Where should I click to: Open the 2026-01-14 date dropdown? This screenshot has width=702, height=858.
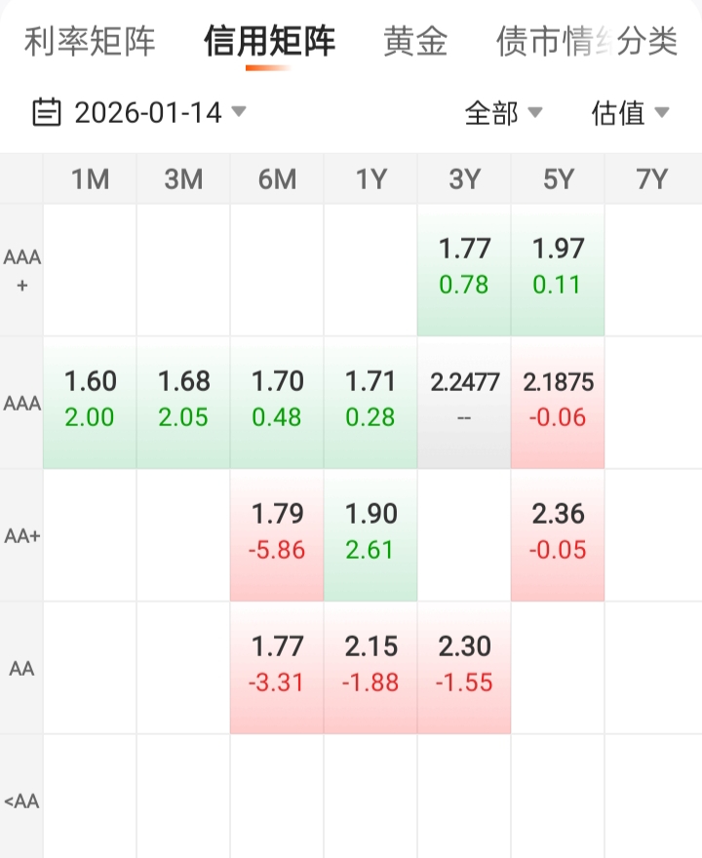click(147, 113)
